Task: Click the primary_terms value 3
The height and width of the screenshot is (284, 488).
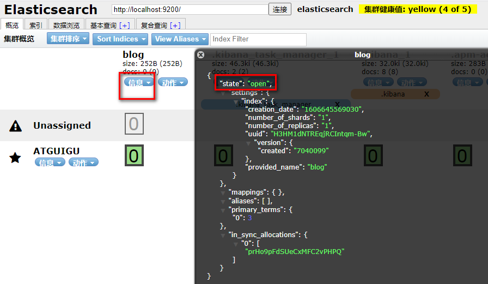Action: (x=249, y=218)
